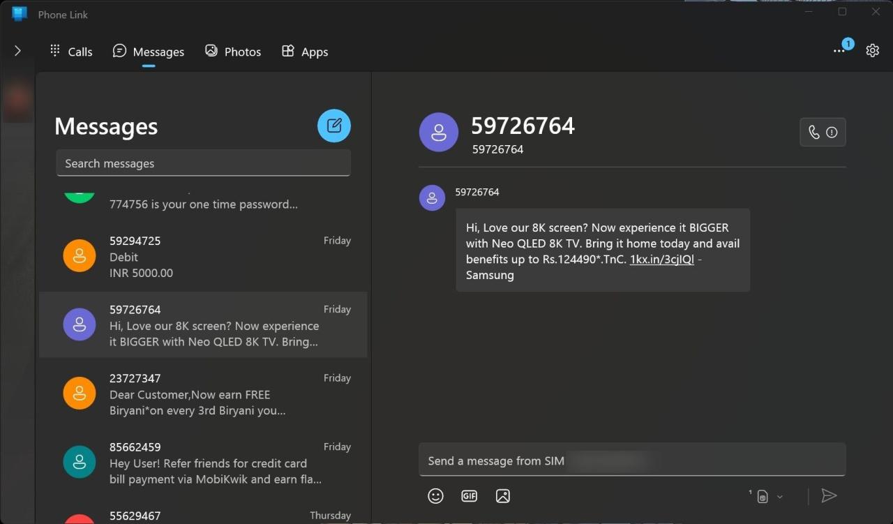Click the Samsung message bubble
Screen dimensions: 893x524
pyautogui.click(x=603, y=250)
